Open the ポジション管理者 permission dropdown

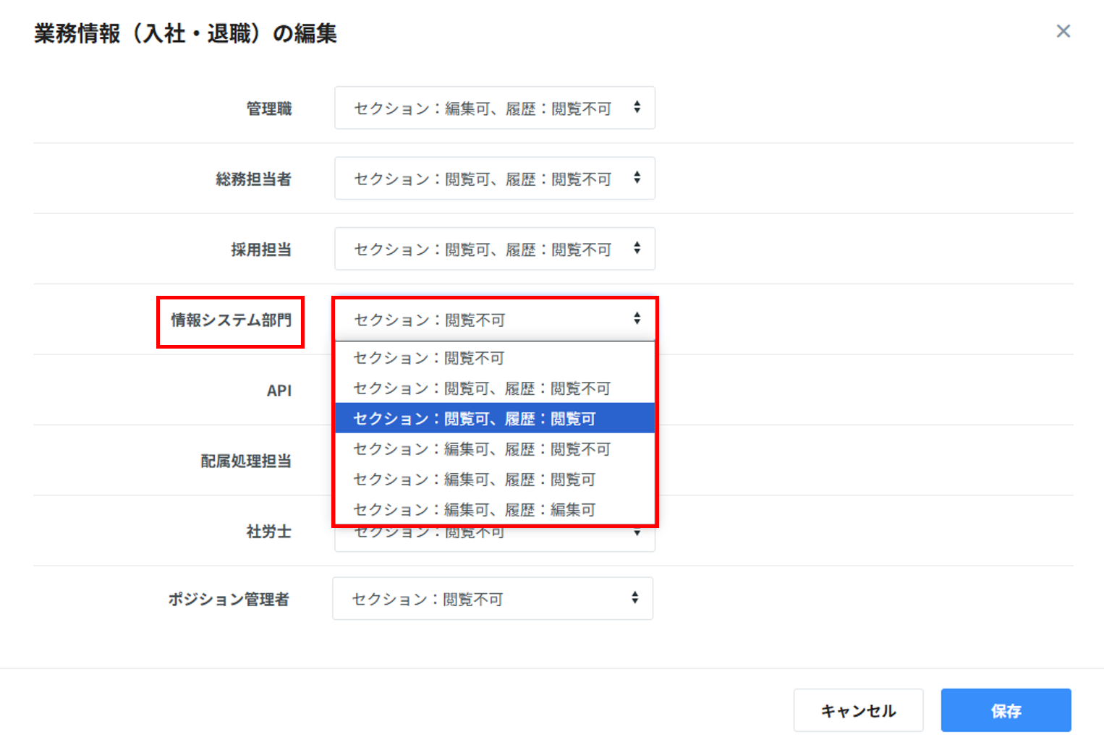pyautogui.click(x=493, y=599)
